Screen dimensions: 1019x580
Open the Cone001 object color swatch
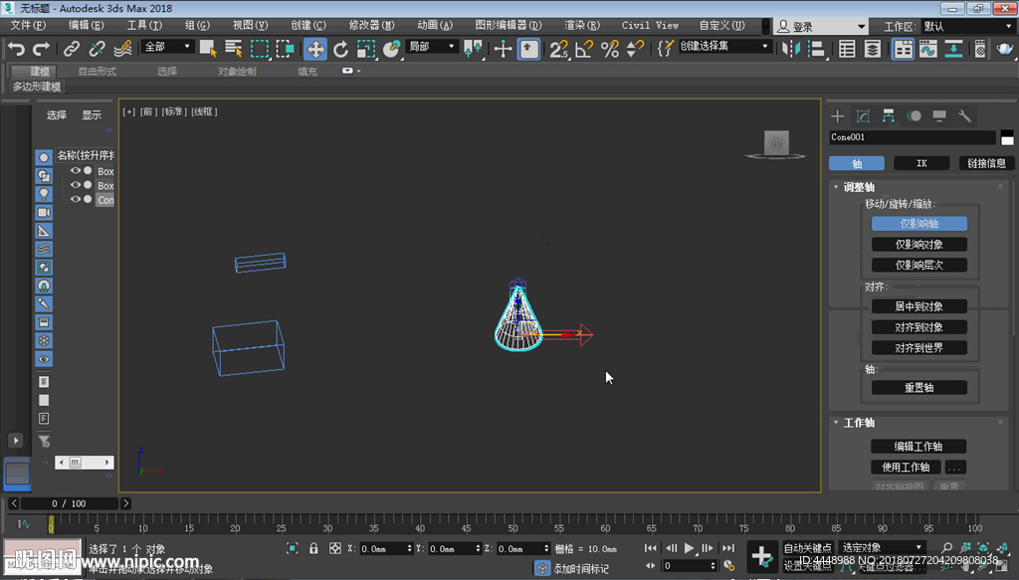1007,137
